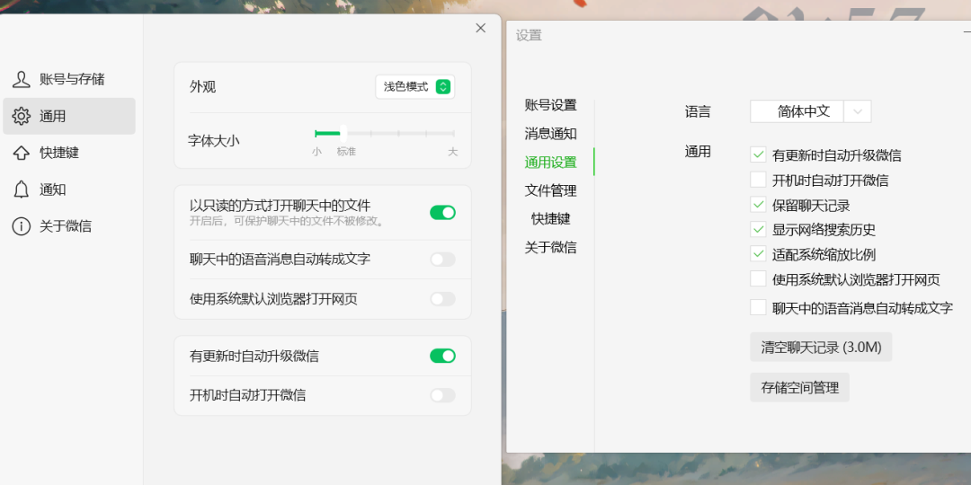This screenshot has height=485, width=971.
Task: Open 快捷键 tab in 设置 window
Action: [x=550, y=218]
